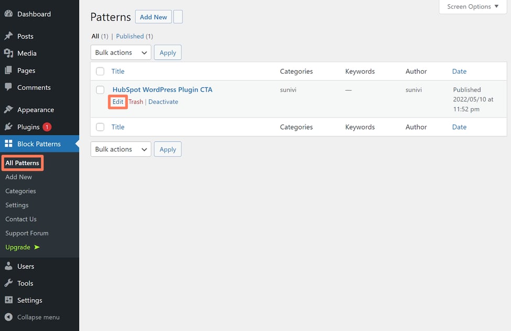Select the Published filter link
Viewport: 511px width, 331px height.
point(130,37)
